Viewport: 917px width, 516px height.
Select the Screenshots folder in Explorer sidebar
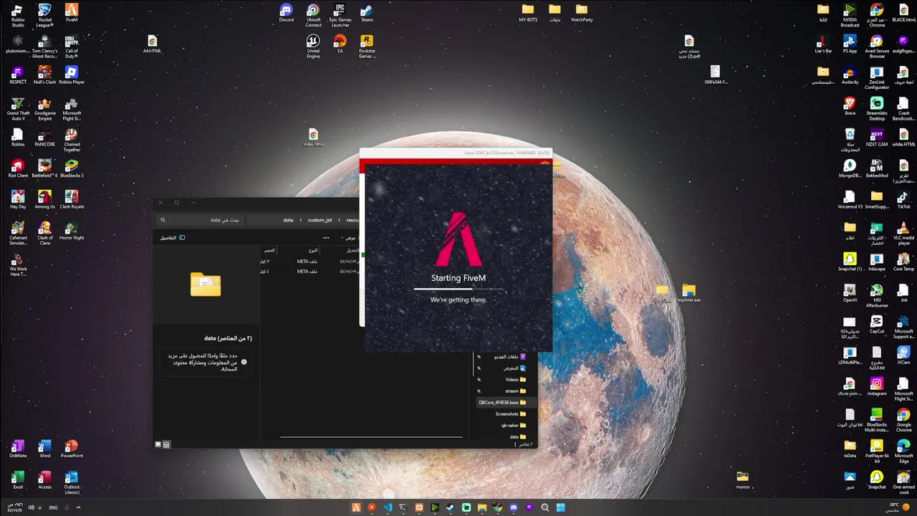(511, 414)
